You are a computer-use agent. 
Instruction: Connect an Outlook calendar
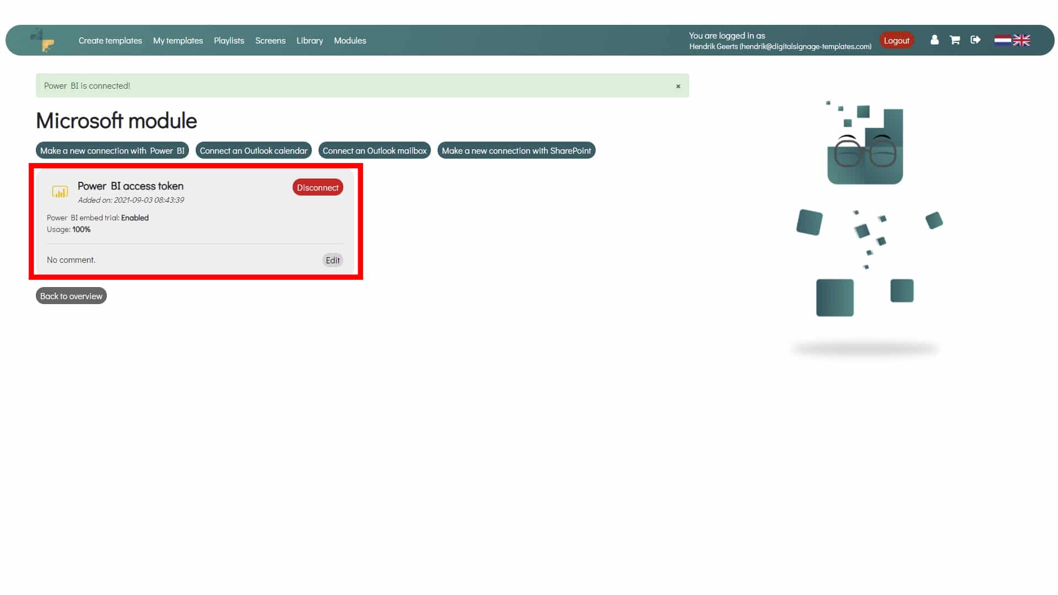click(253, 150)
